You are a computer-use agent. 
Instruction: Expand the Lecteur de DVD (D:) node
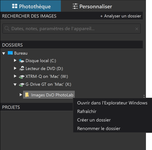click(15, 68)
